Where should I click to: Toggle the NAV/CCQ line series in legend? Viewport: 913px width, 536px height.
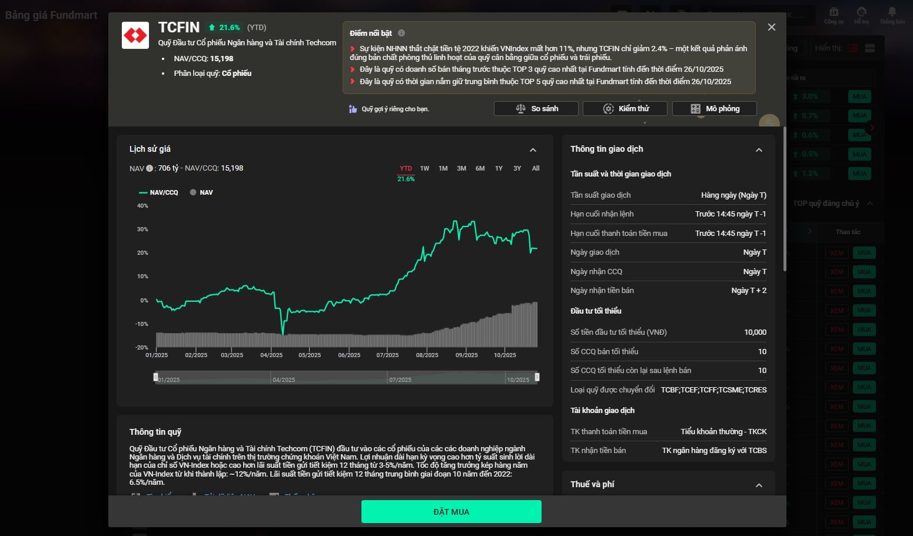tap(158, 192)
